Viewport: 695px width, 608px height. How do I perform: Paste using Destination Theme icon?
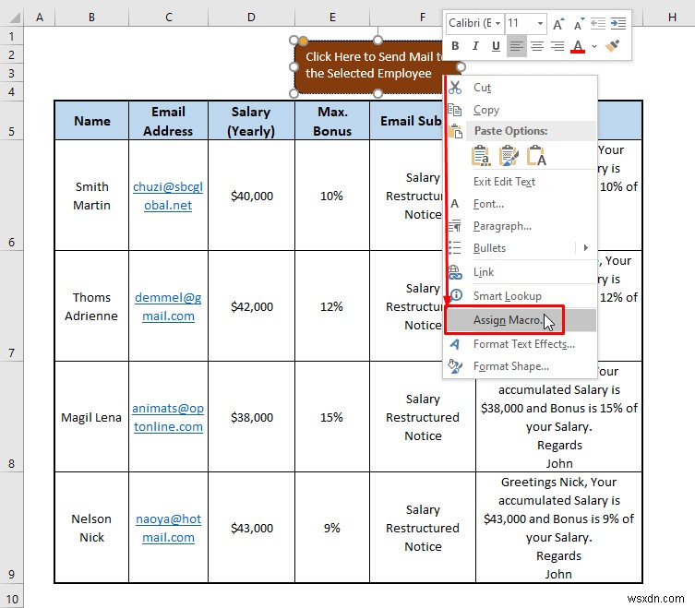tap(481, 156)
